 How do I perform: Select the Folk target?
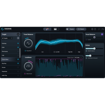pos(11,55)
